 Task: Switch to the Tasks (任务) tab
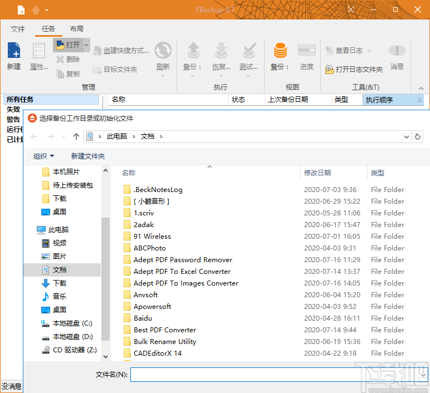click(x=48, y=29)
